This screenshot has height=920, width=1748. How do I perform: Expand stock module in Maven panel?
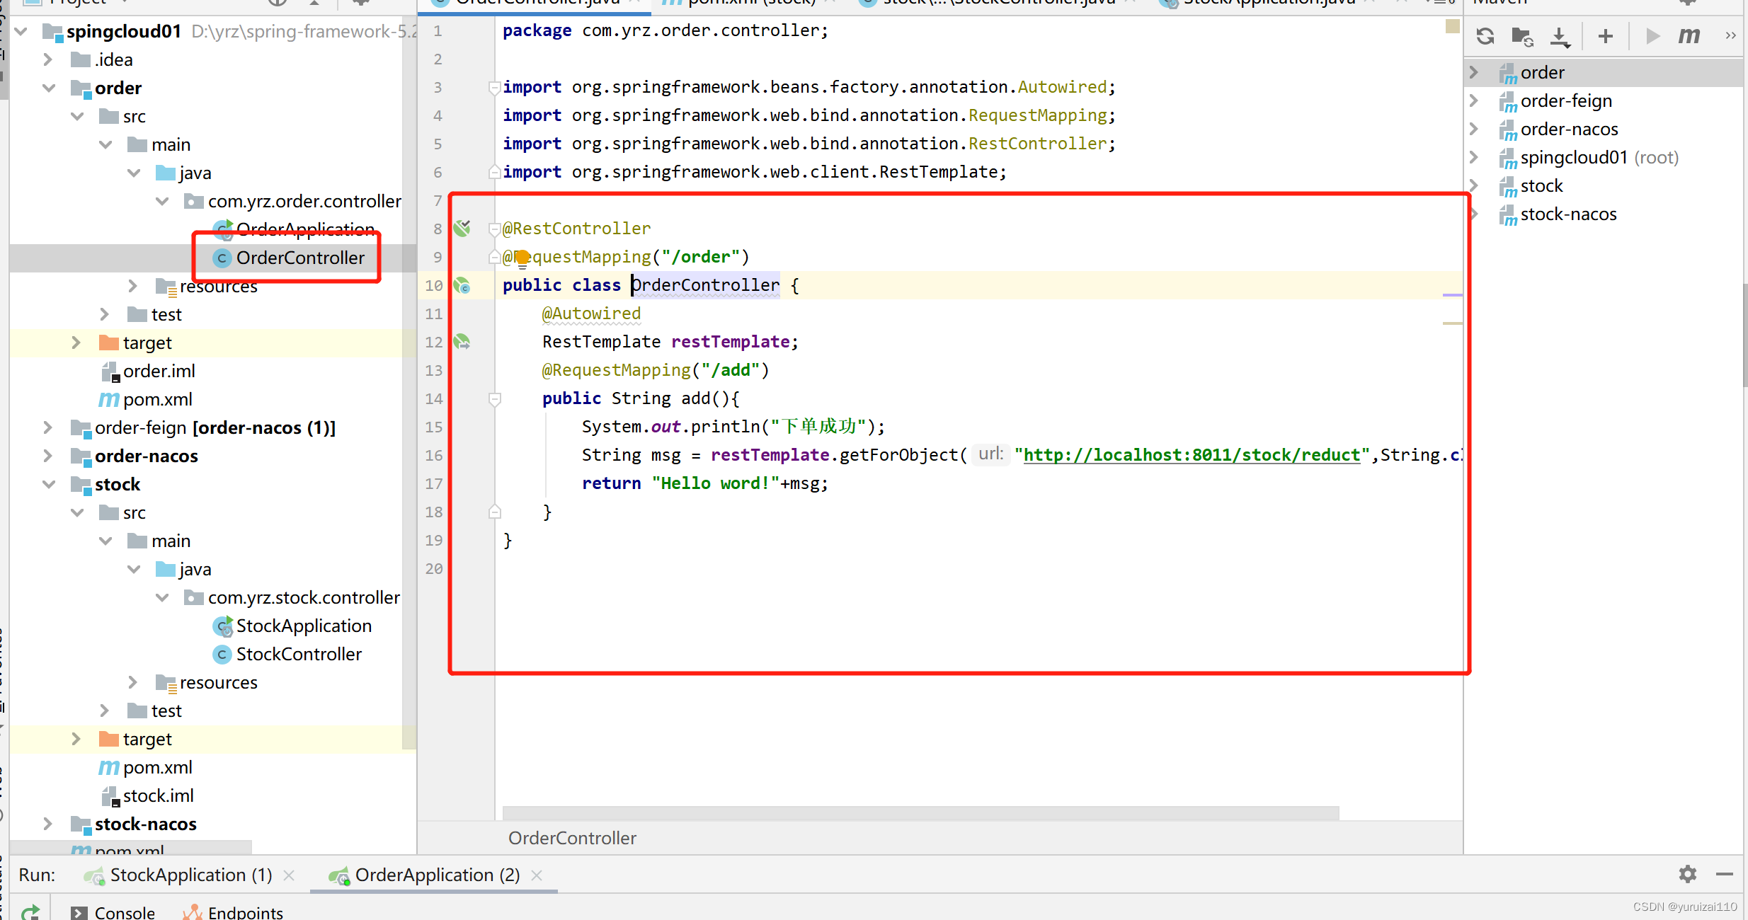[x=1475, y=185]
